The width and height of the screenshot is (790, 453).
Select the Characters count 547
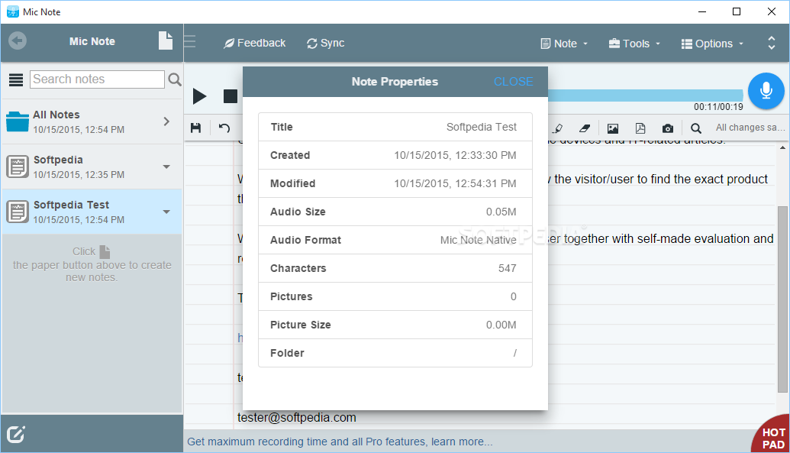point(508,268)
